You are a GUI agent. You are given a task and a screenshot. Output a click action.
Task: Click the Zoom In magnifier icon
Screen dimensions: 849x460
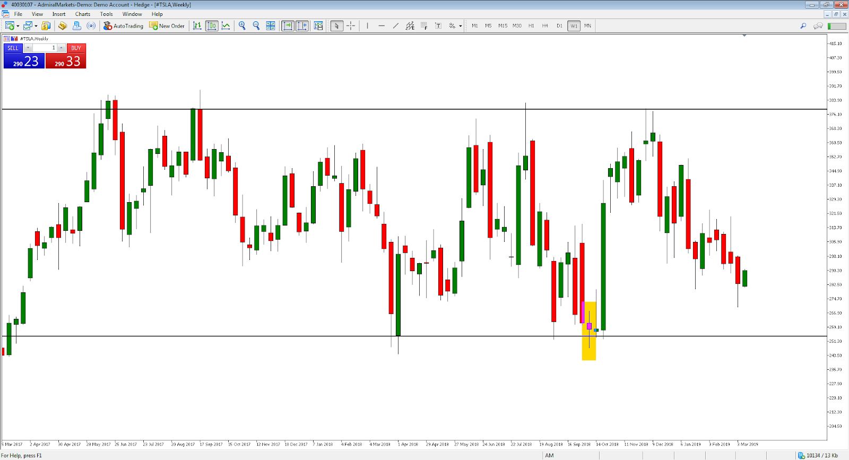pyautogui.click(x=242, y=25)
